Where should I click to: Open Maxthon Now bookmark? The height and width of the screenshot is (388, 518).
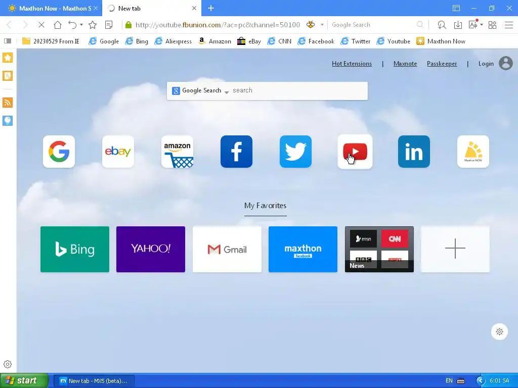point(441,41)
